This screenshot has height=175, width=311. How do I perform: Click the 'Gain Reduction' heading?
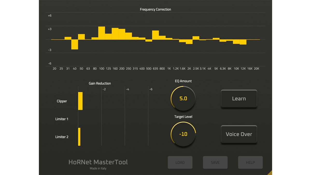(x=100, y=83)
